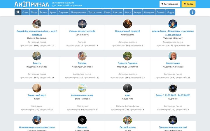210x131 pixels.
Task: Select author name 'Kripti'
Action: [x=37, y=99]
